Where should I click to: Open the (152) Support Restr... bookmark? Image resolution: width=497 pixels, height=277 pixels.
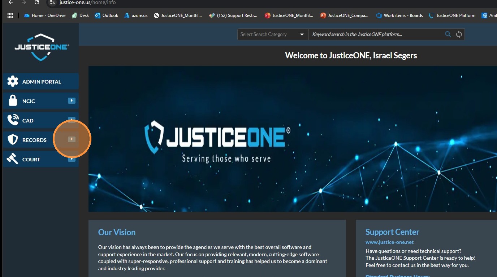[233, 15]
